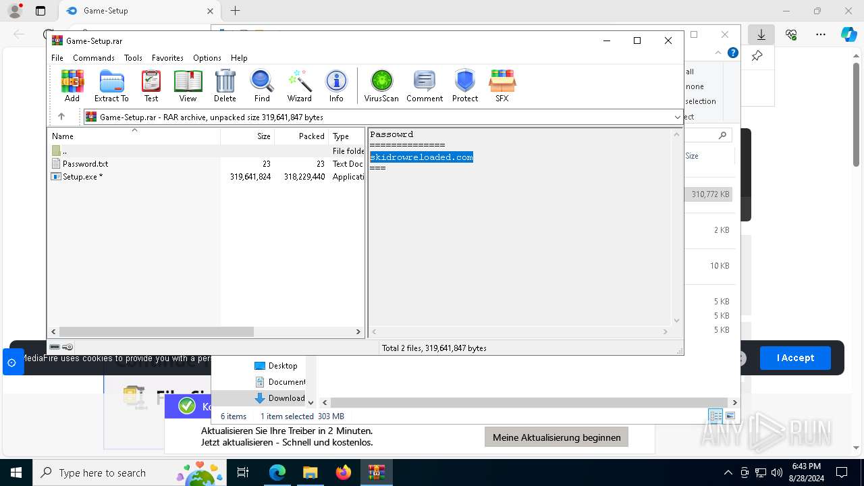The image size is (864, 486).
Task: Open new Edge tab
Action: click(235, 11)
